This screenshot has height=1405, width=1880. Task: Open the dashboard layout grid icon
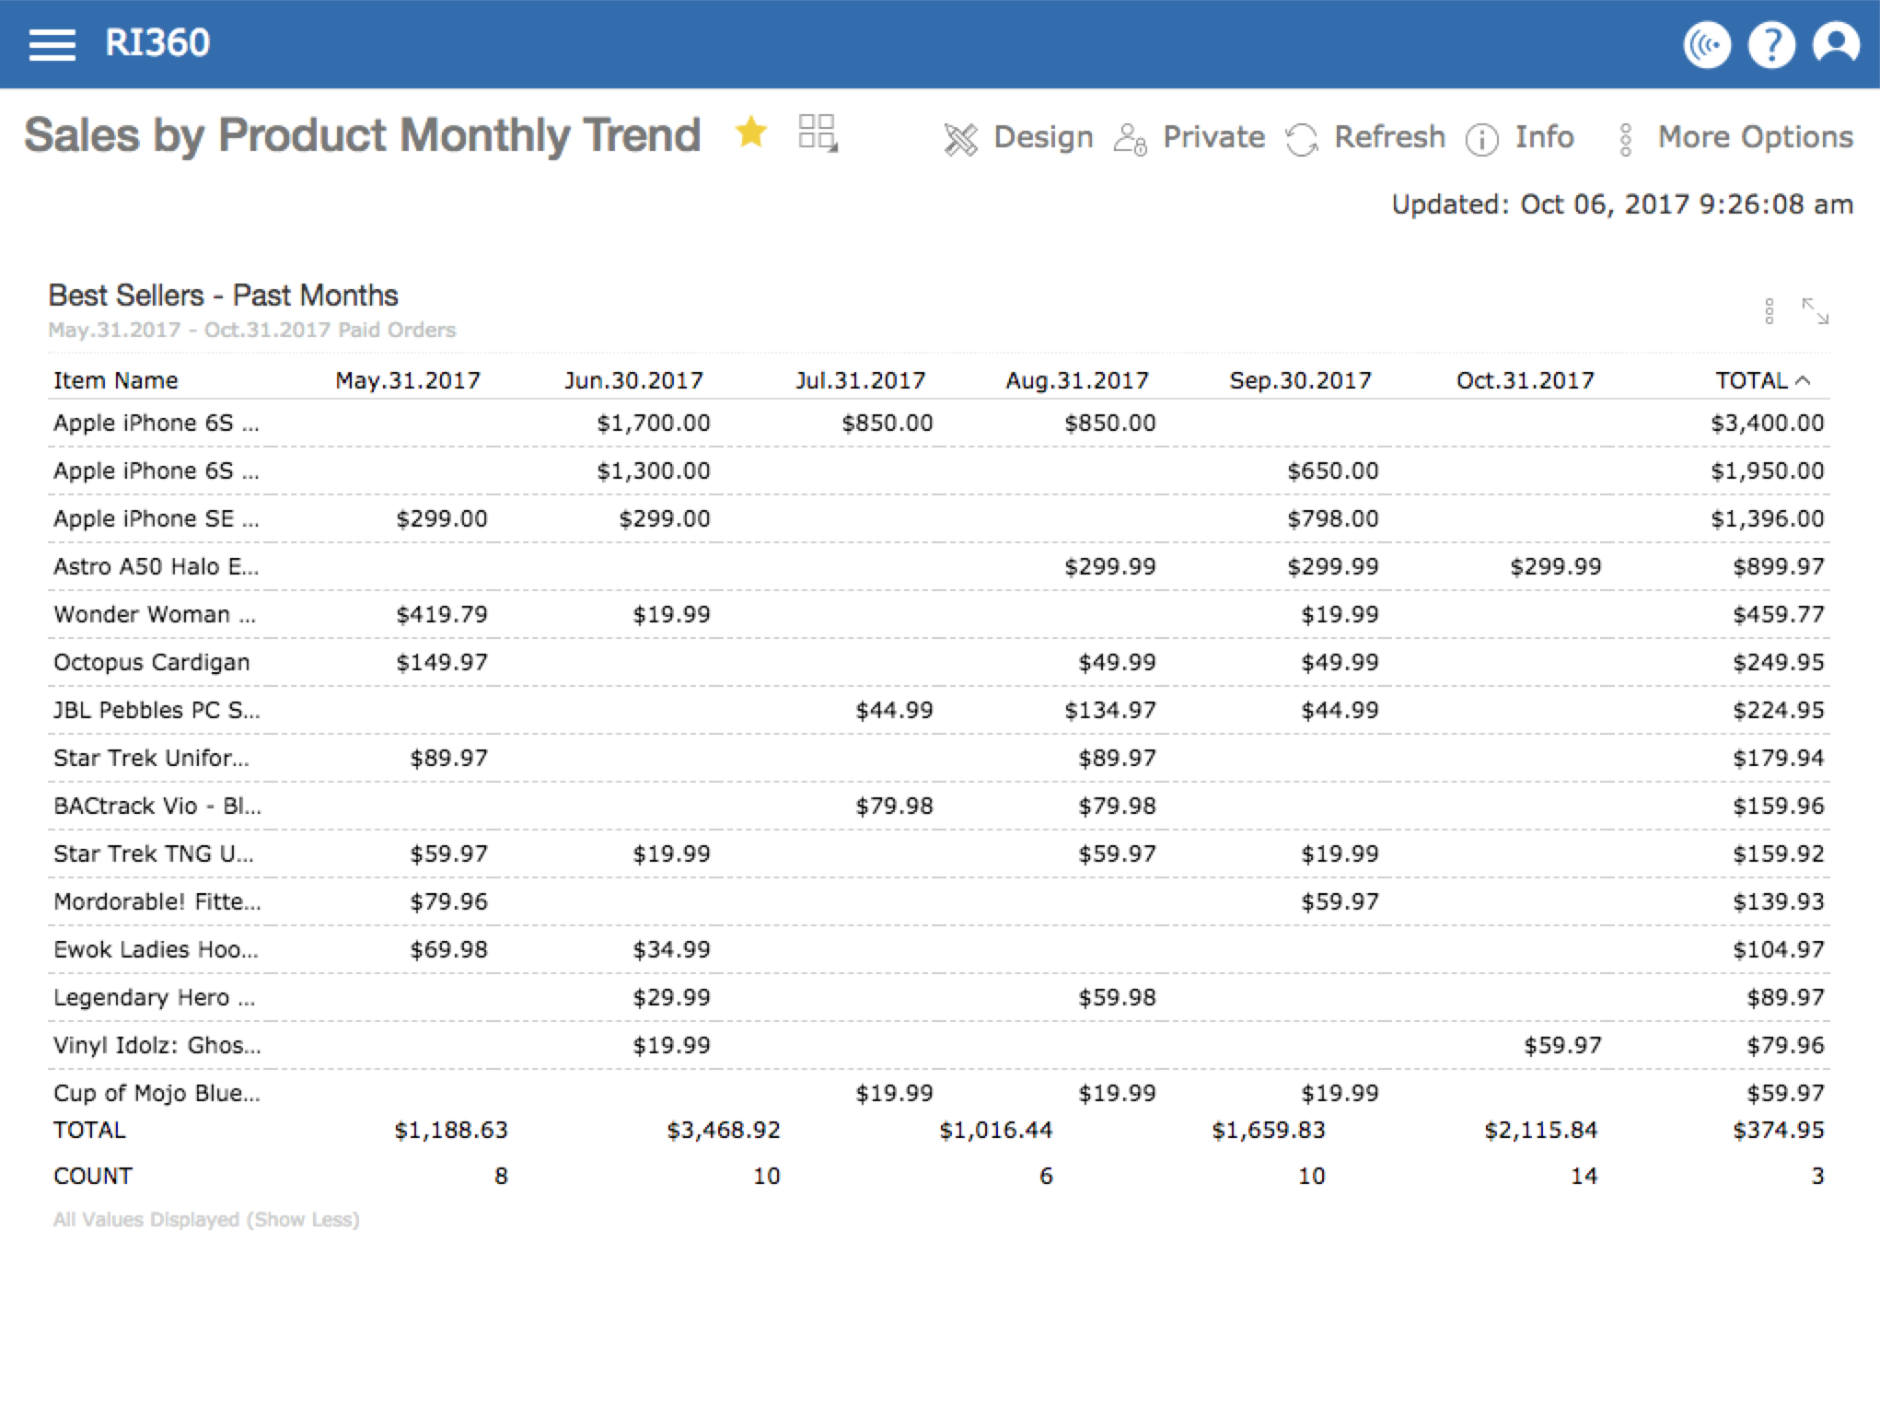(x=818, y=134)
